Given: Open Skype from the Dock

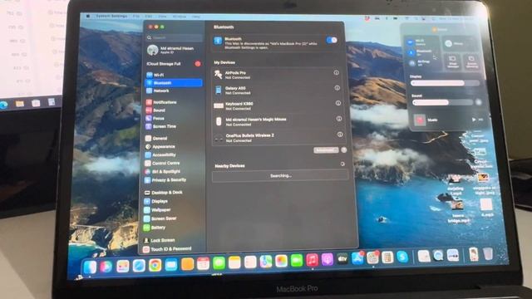Looking at the screenshot, I should coord(402,257).
